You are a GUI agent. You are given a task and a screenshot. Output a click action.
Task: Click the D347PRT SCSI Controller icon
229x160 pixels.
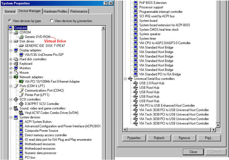point(22,104)
